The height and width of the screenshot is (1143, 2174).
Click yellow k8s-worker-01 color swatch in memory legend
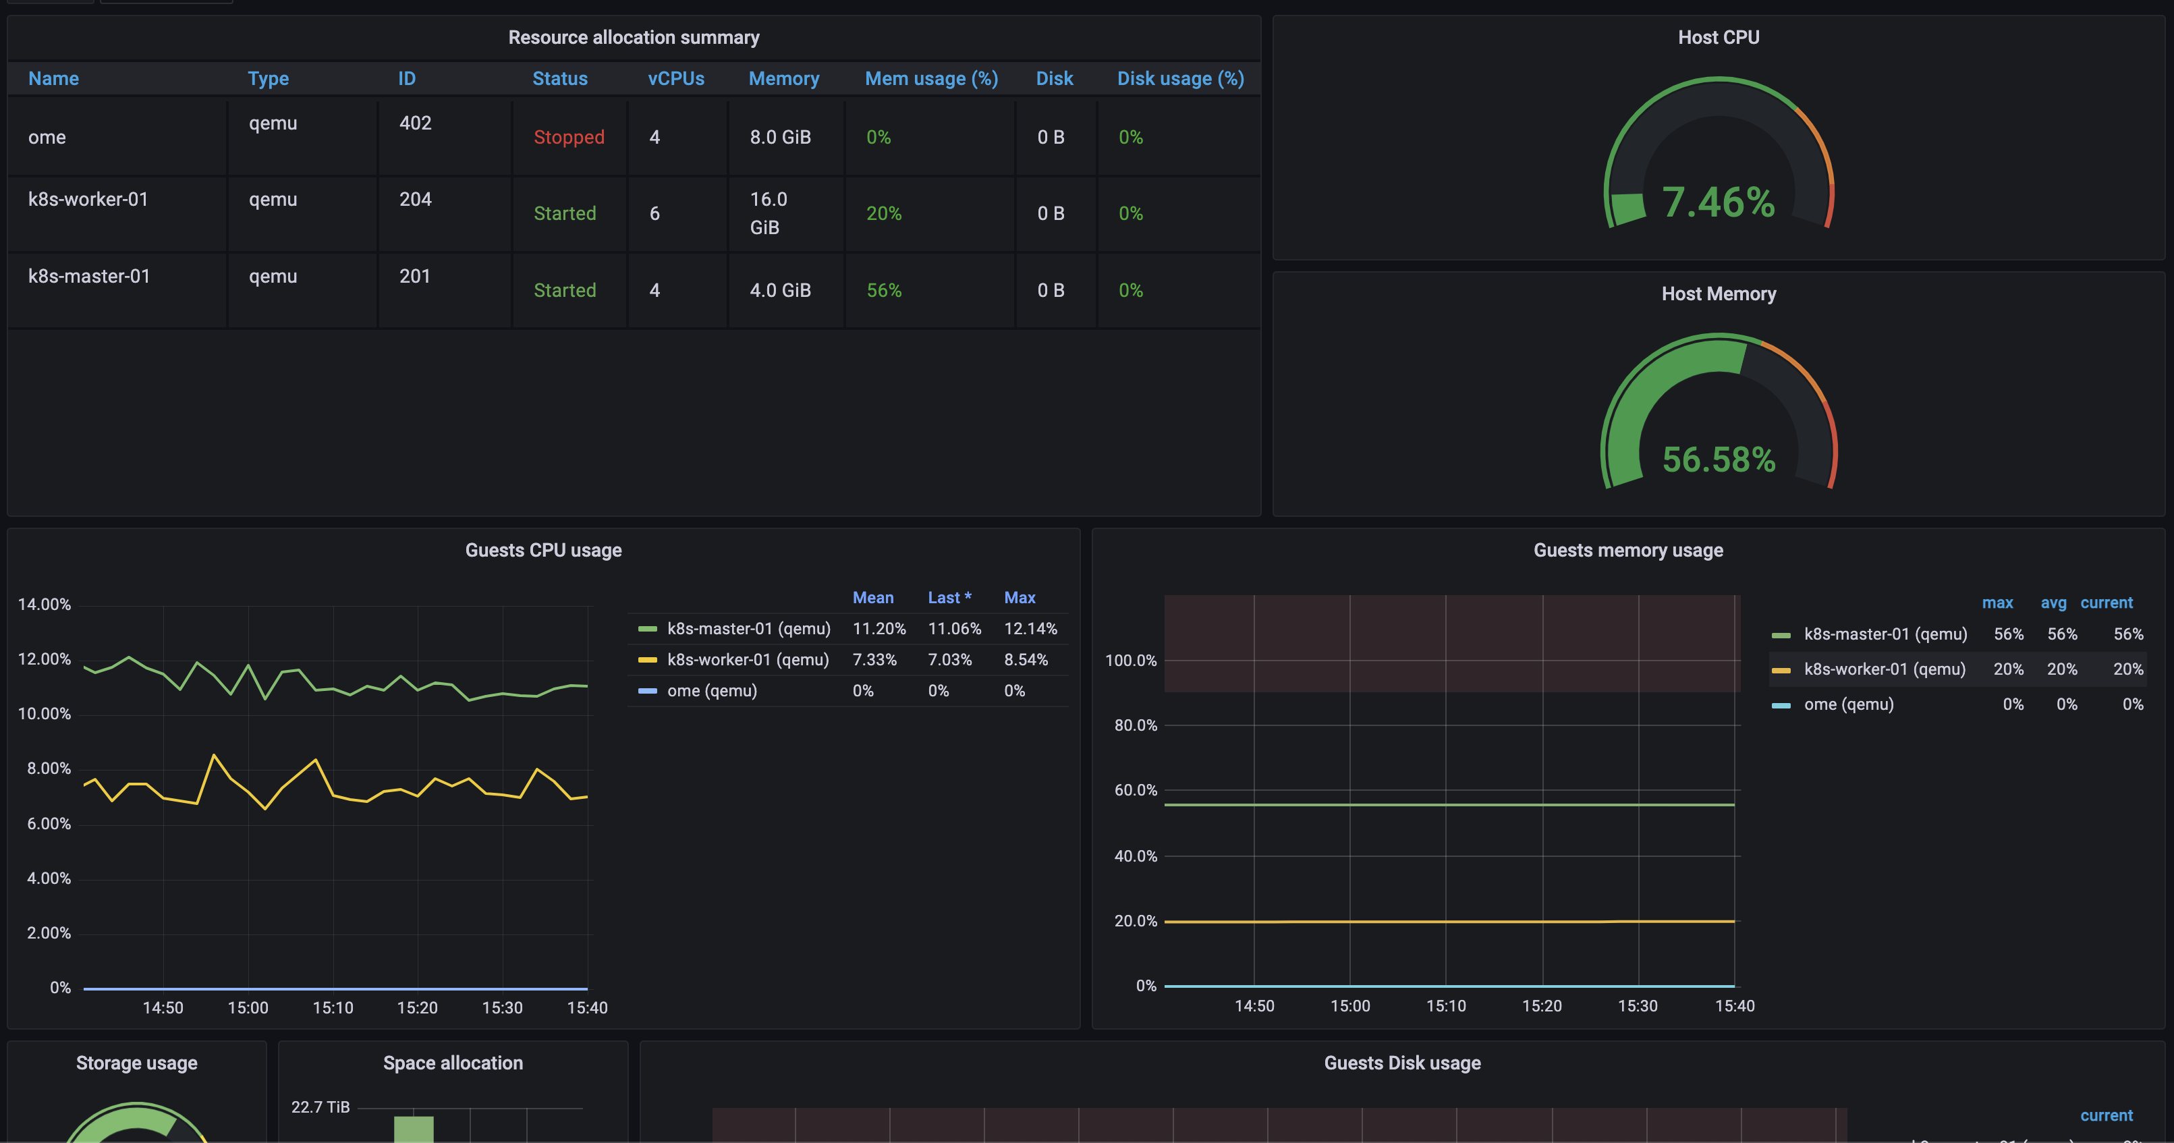coord(1781,670)
